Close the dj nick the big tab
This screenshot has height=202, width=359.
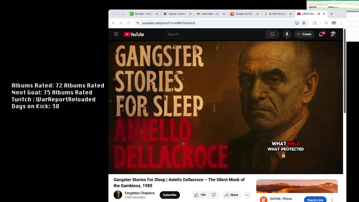(291, 14)
